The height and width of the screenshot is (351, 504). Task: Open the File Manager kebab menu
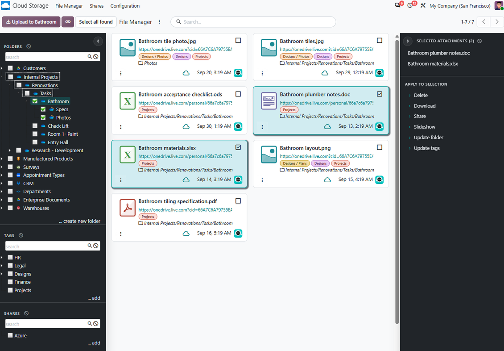[x=159, y=22]
